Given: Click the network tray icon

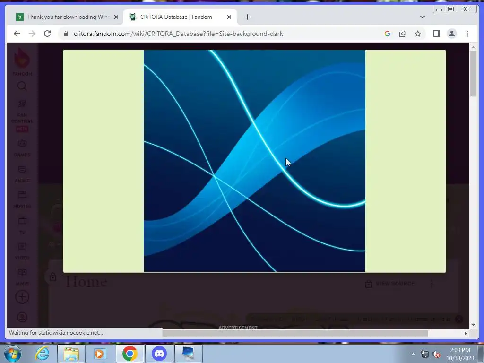Looking at the screenshot, I should (425, 354).
